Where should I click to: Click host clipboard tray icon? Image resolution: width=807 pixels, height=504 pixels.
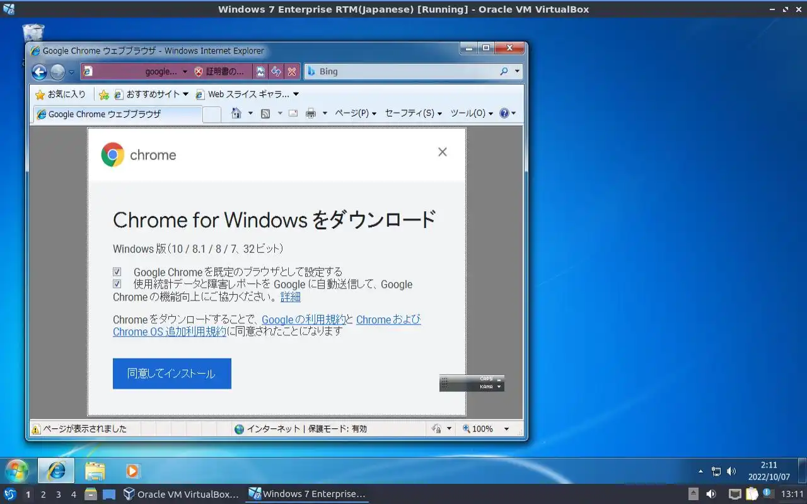pos(752,494)
